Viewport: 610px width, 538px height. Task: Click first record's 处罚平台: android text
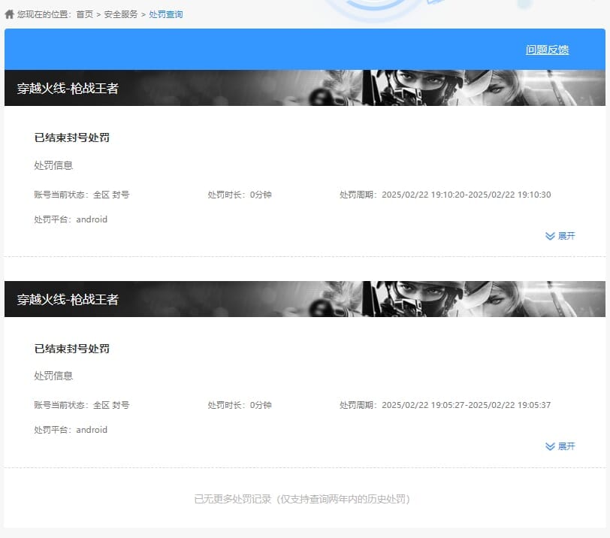[71, 219]
